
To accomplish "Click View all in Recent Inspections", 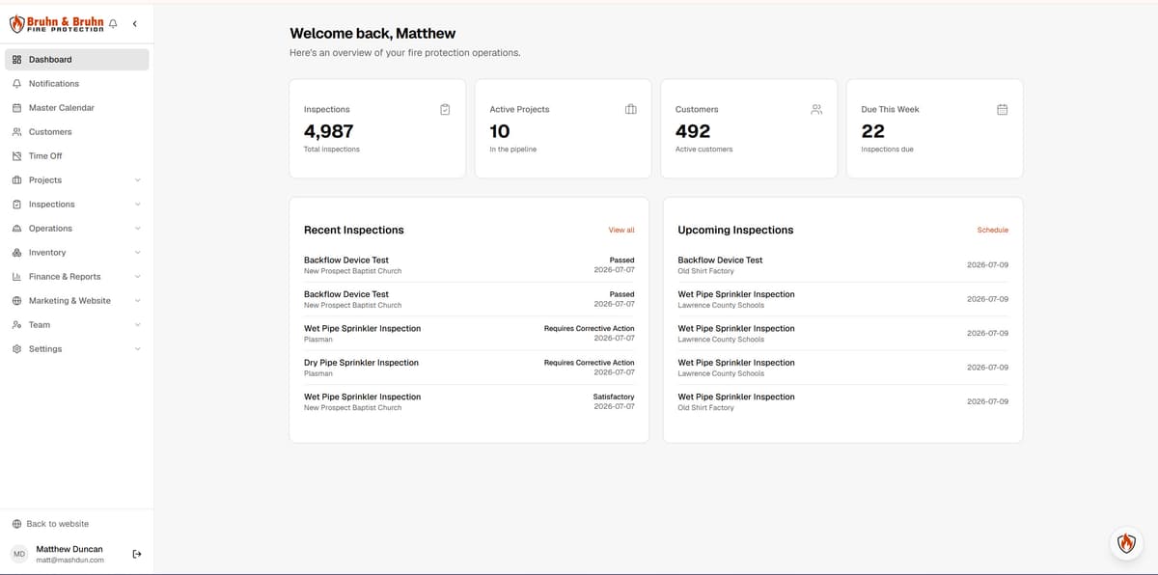I will point(621,231).
